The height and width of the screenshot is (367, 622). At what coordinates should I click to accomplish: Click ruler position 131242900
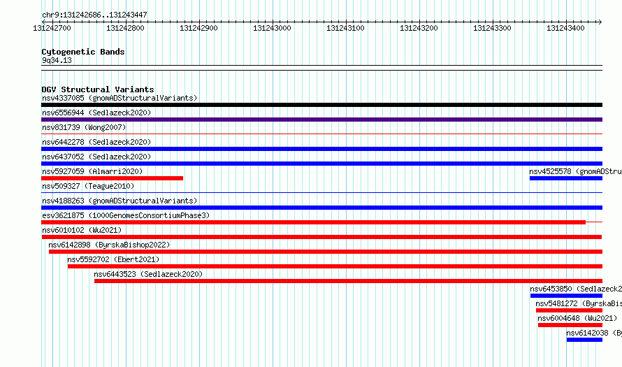[198, 28]
